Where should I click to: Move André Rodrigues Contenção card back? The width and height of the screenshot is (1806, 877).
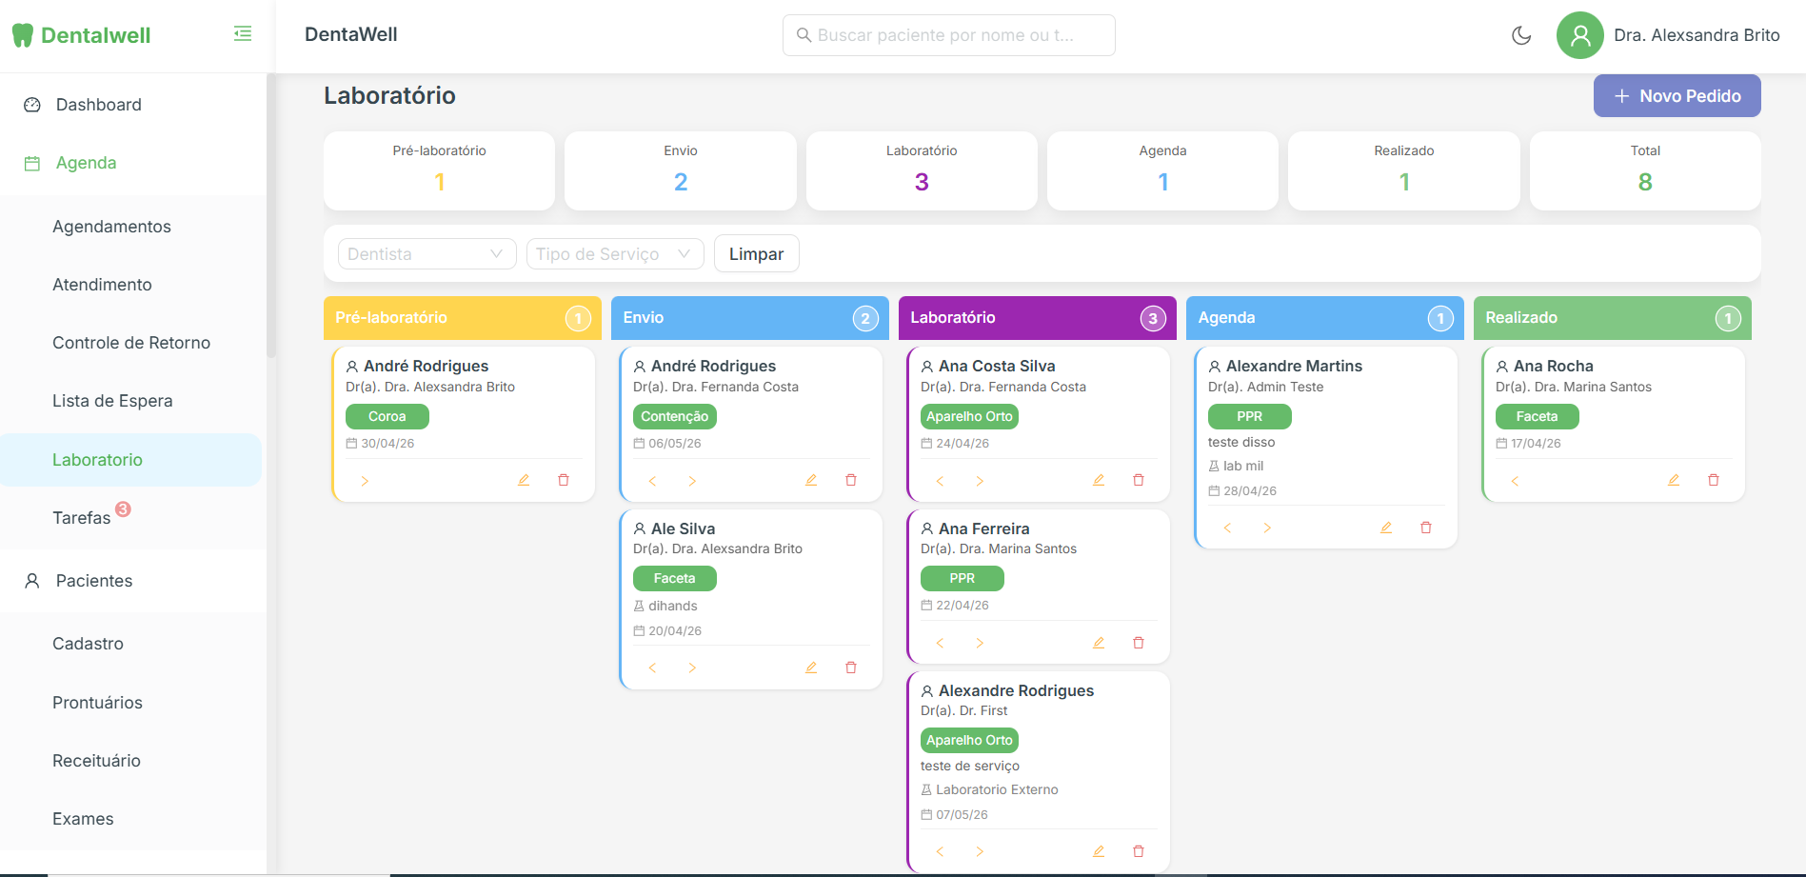[x=652, y=481]
